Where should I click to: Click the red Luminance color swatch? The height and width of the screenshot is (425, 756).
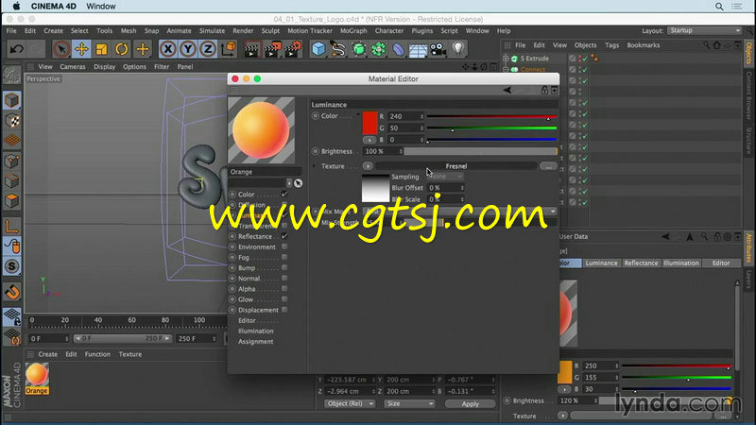pos(369,123)
